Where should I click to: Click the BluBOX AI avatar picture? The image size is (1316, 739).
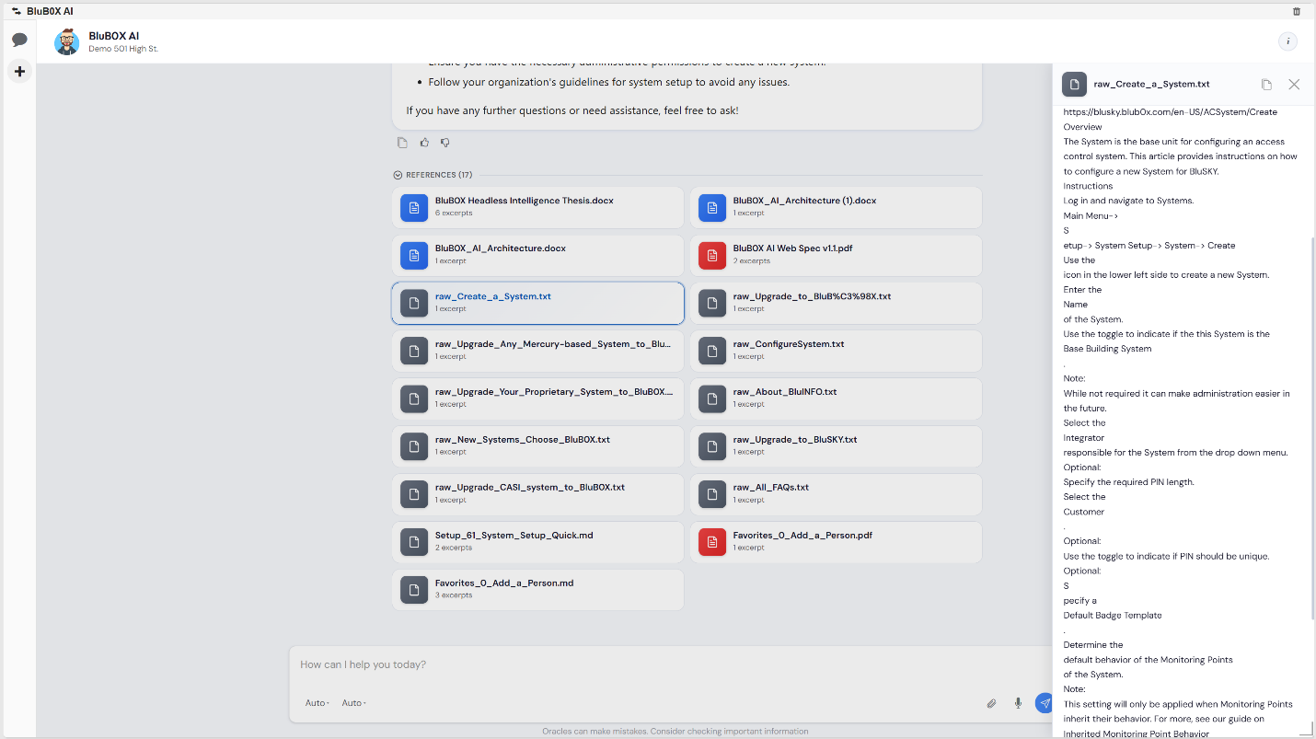click(x=66, y=41)
